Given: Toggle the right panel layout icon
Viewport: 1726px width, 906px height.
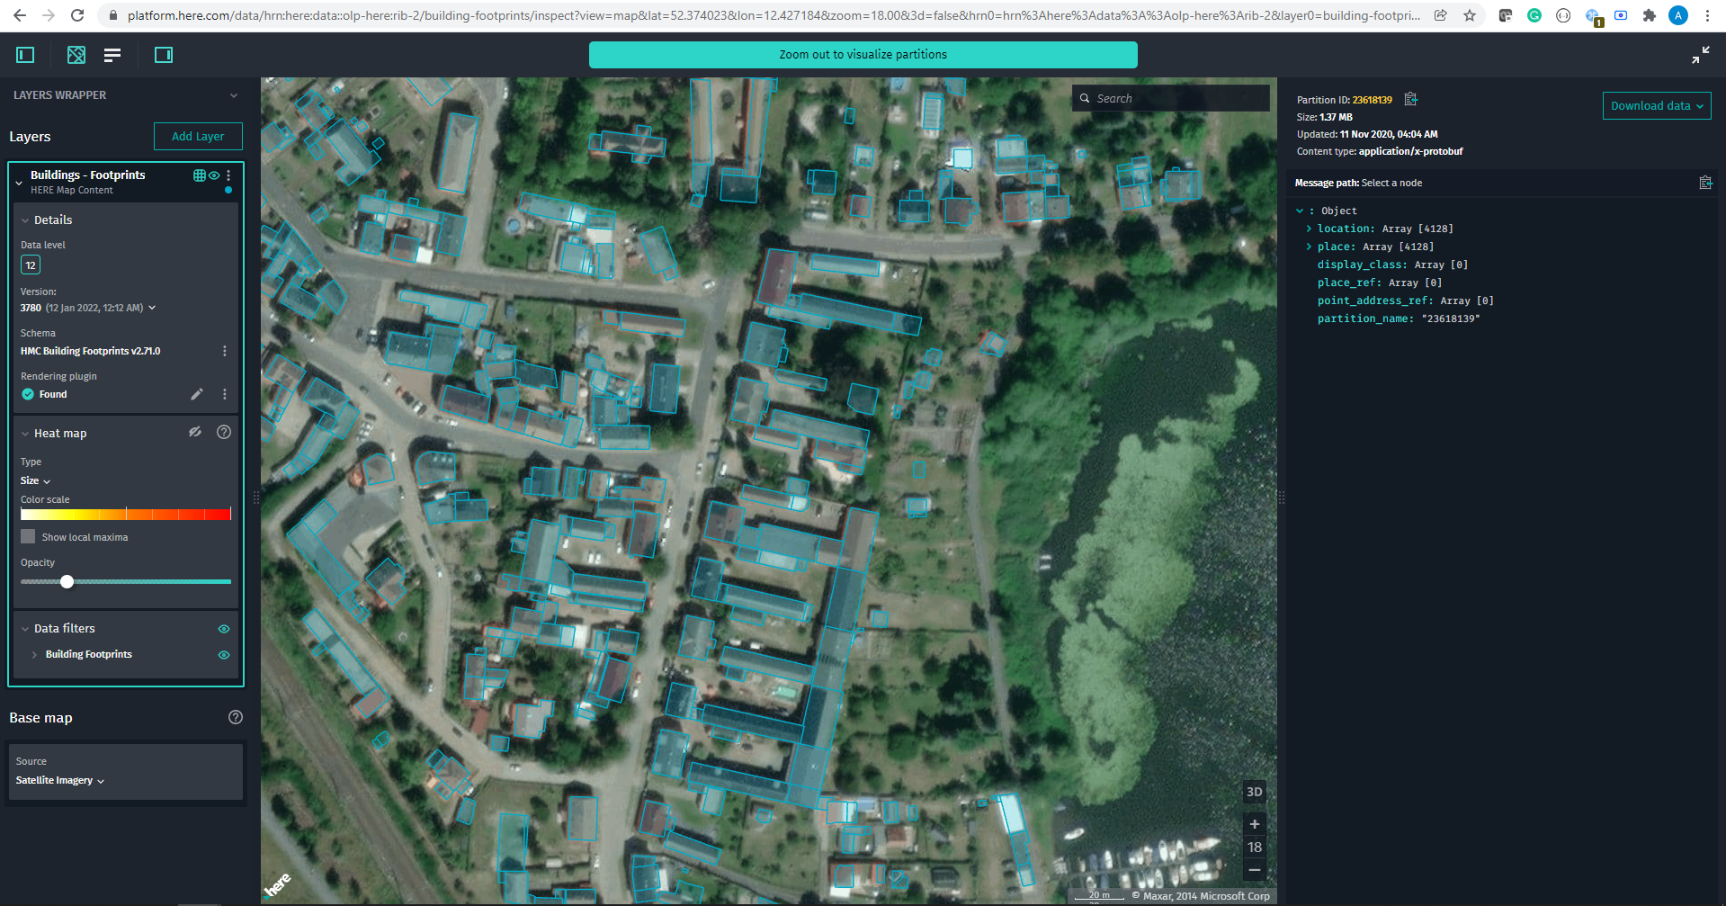Looking at the screenshot, I should 164,55.
